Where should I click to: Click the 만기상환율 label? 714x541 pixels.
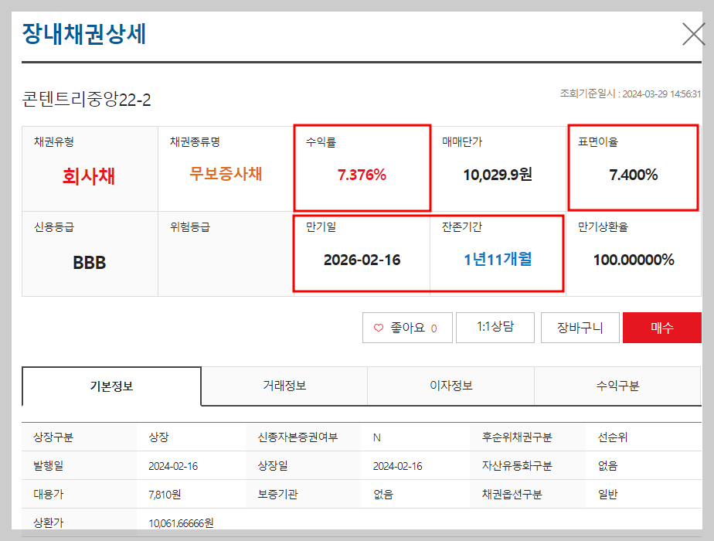[603, 226]
